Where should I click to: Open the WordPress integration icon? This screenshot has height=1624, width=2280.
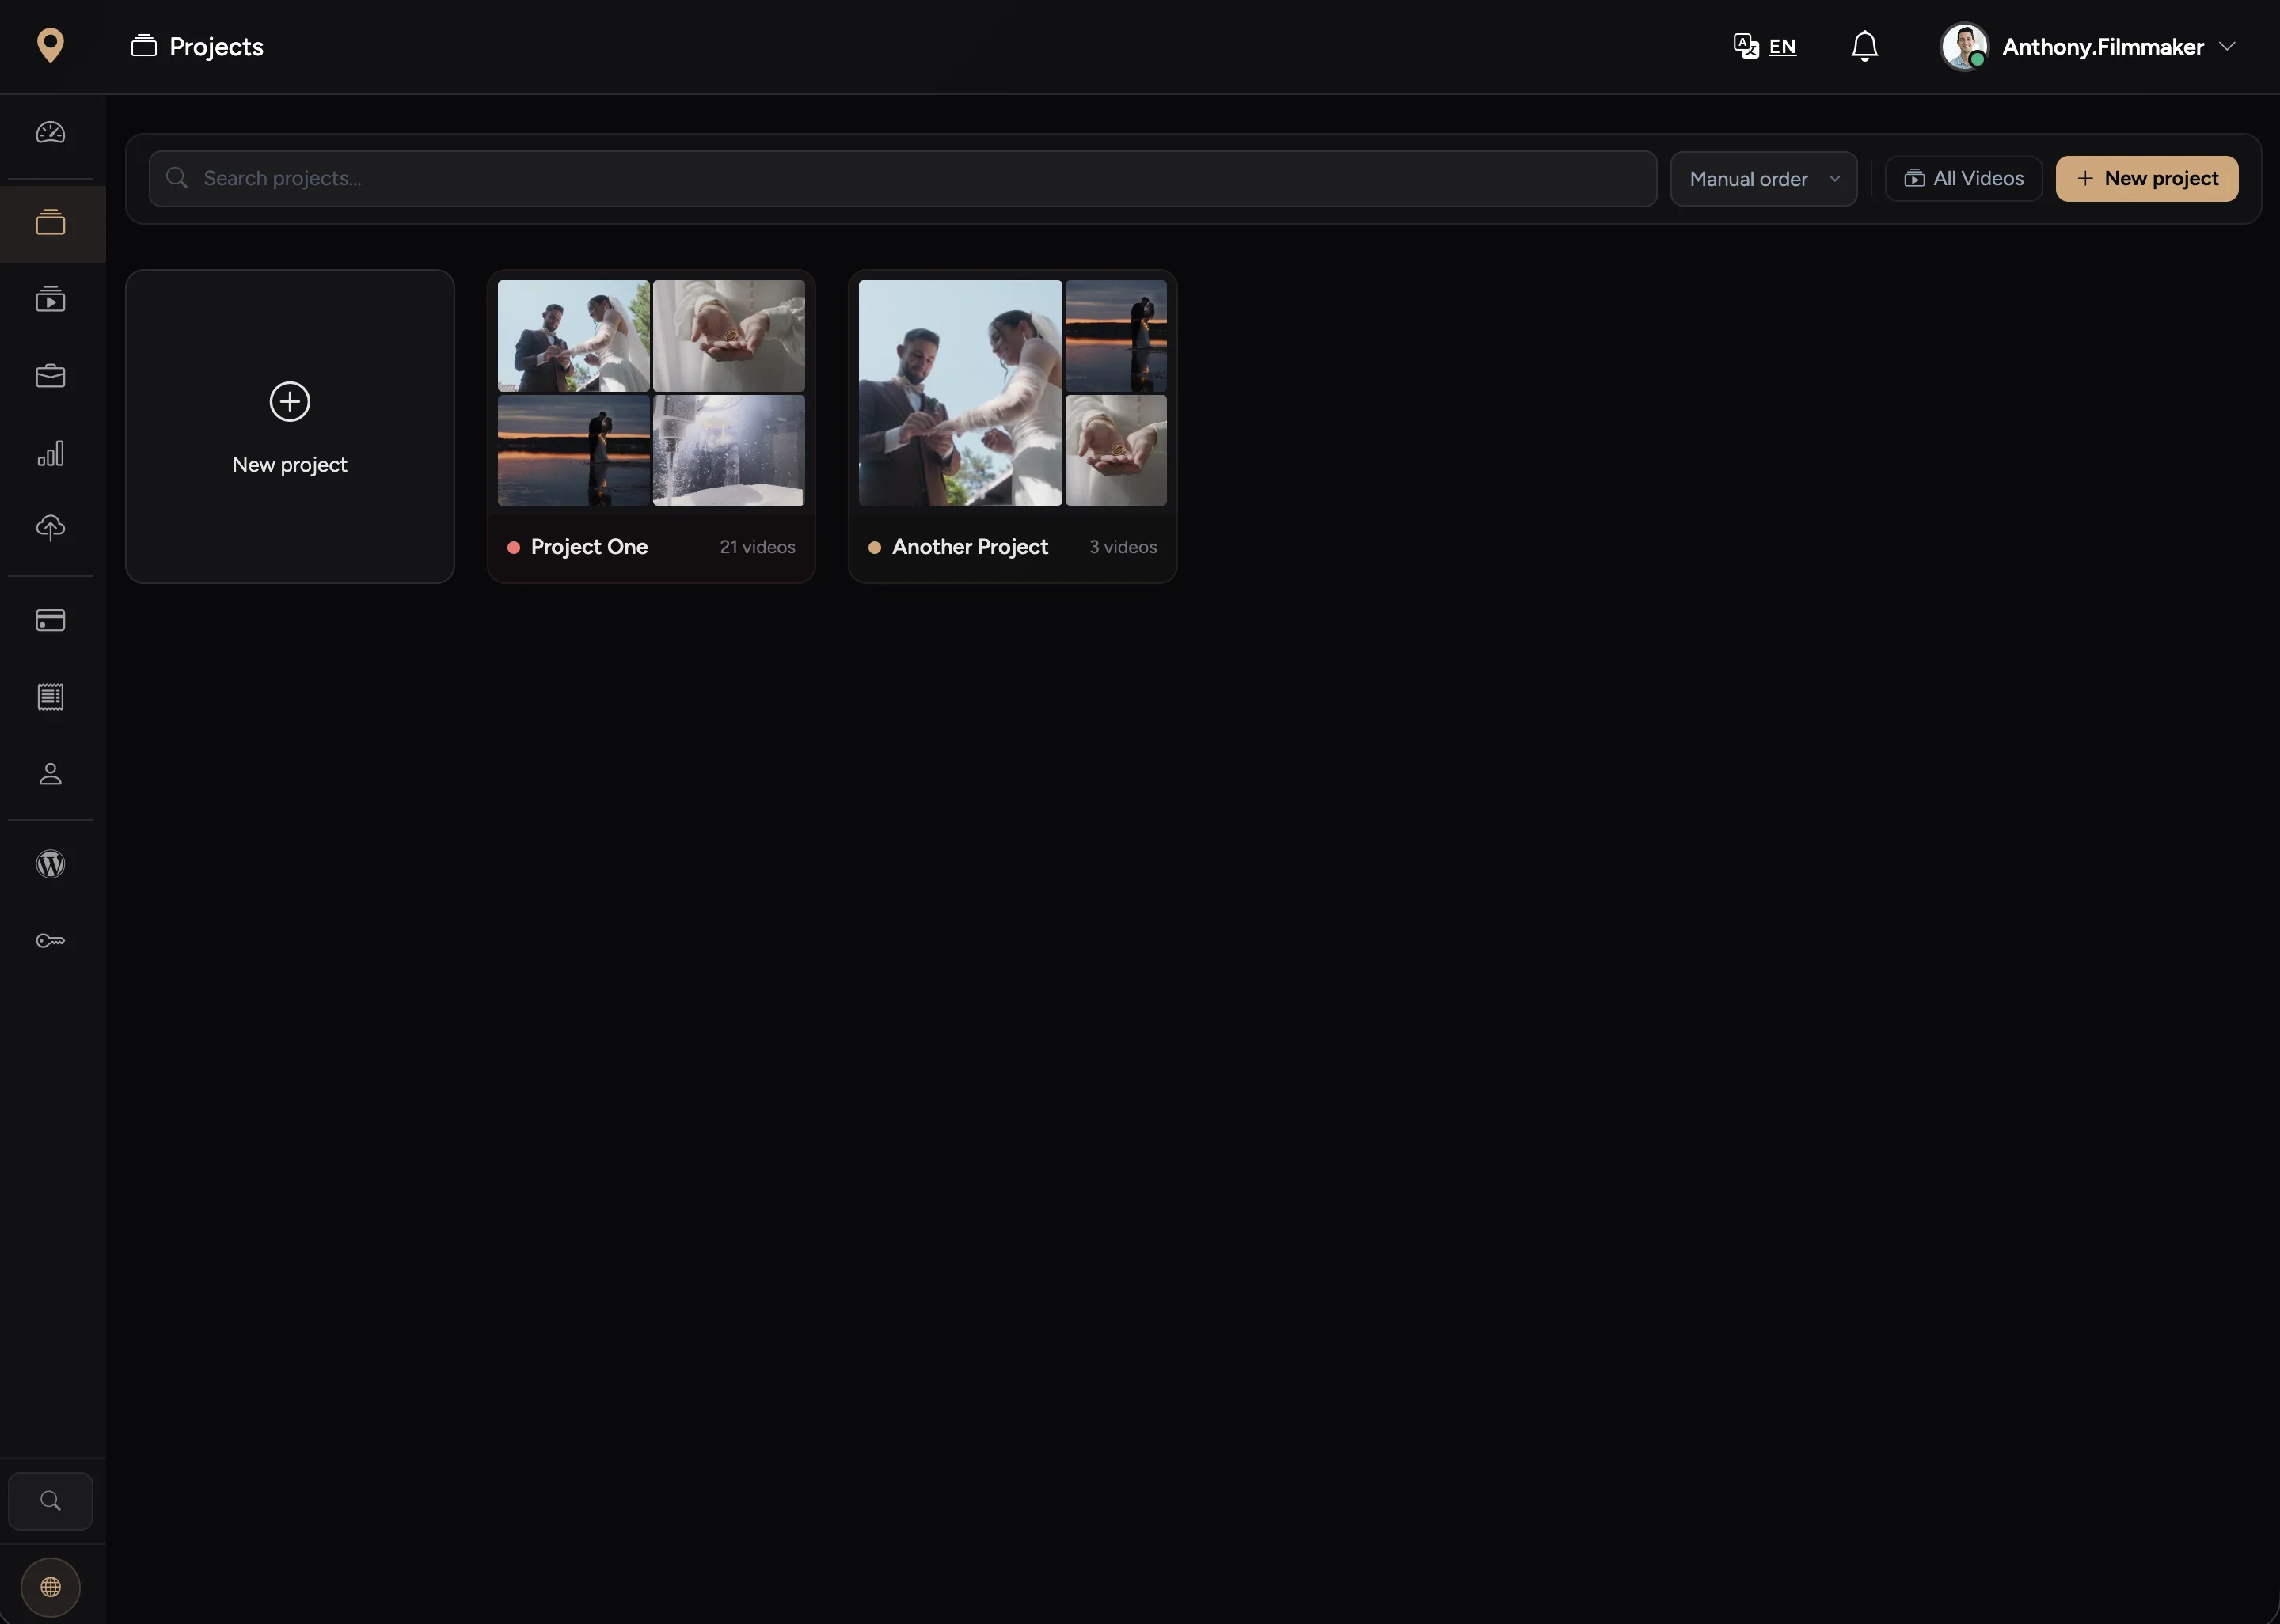(50, 864)
